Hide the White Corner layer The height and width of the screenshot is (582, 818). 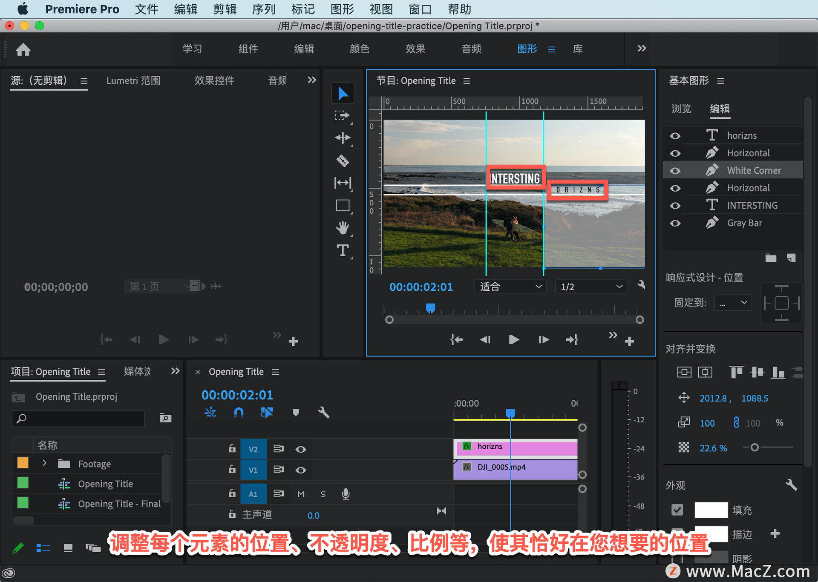675,171
